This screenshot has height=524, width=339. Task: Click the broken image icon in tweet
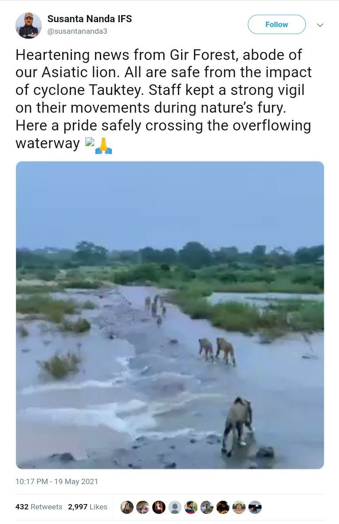(x=90, y=143)
